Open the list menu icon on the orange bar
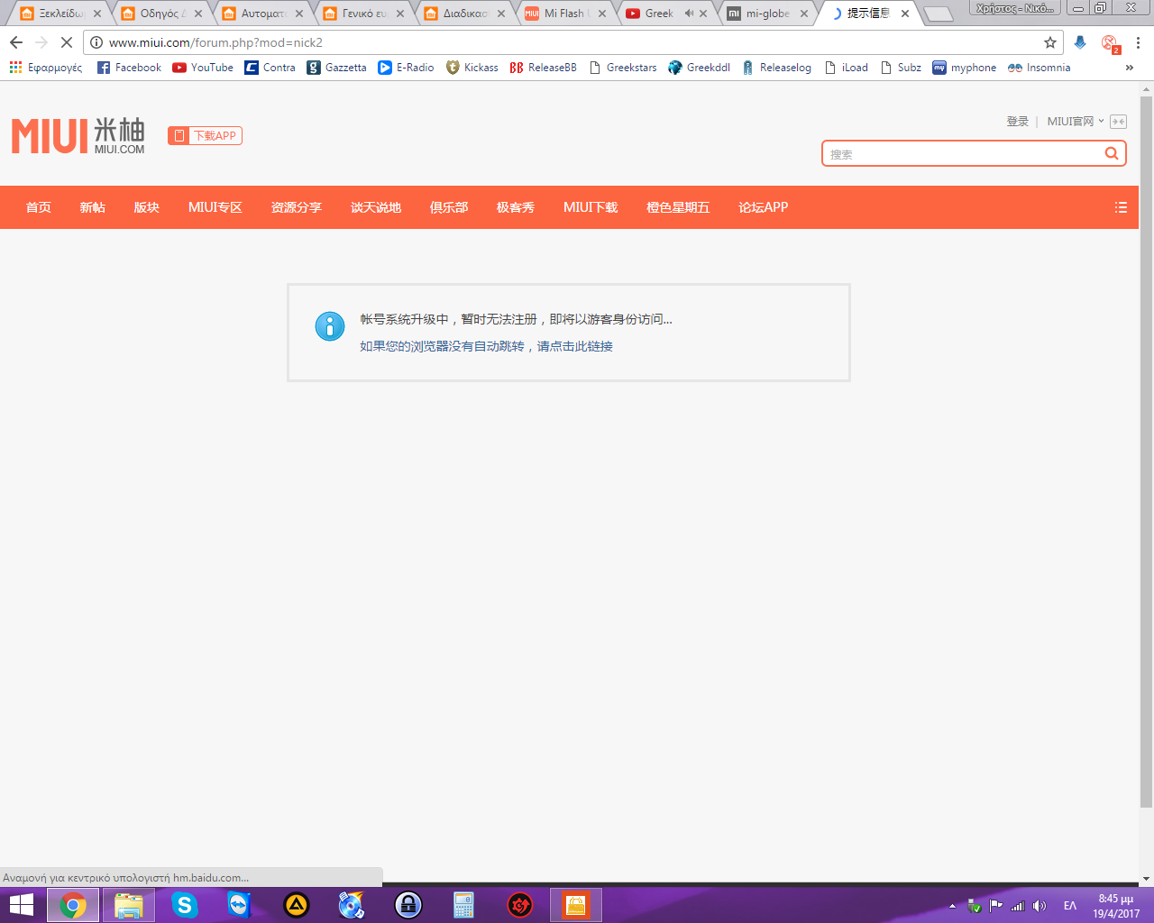 (1121, 207)
